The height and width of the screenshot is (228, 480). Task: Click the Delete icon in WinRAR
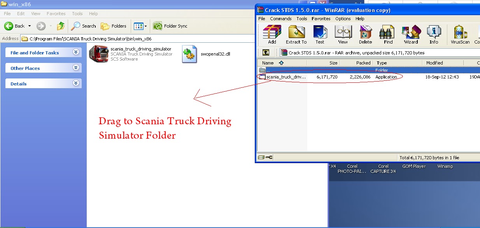click(365, 35)
